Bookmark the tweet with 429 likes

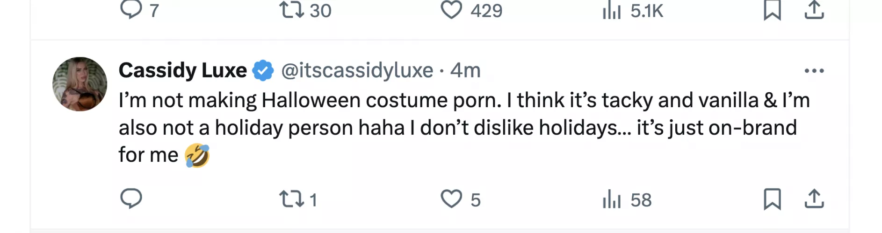[x=772, y=10]
